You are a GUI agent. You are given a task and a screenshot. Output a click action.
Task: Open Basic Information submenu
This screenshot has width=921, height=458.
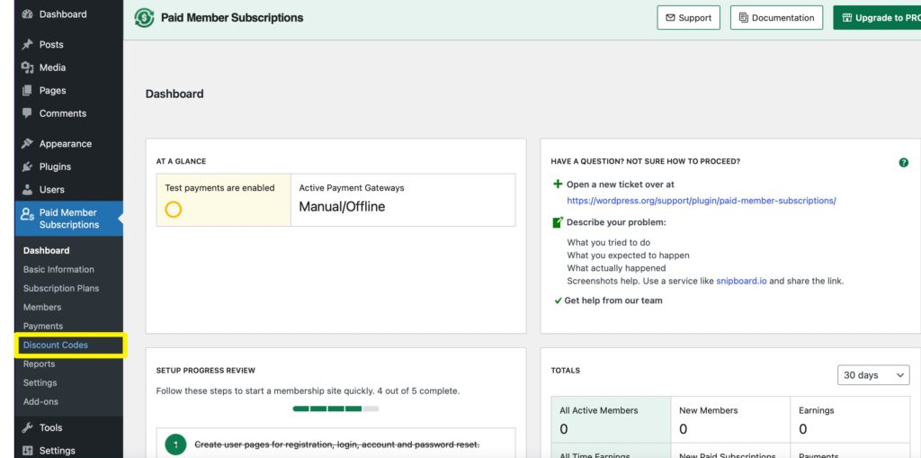coord(58,269)
